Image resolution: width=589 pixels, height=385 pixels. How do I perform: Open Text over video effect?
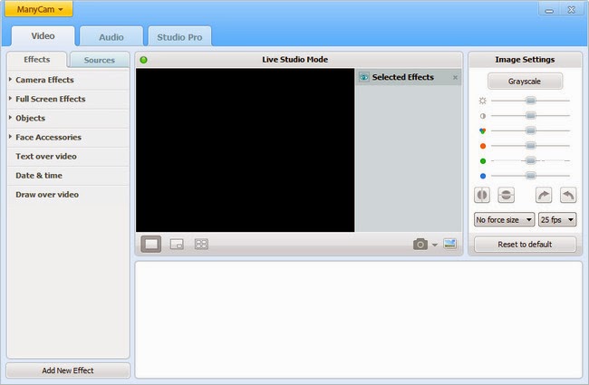point(68,156)
